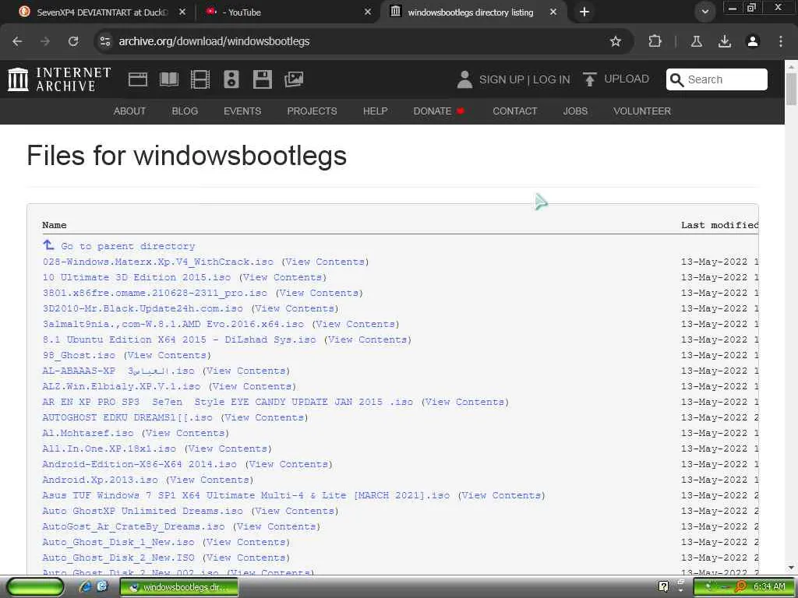View Contents of Al.Mohtaref.iso

point(185,433)
